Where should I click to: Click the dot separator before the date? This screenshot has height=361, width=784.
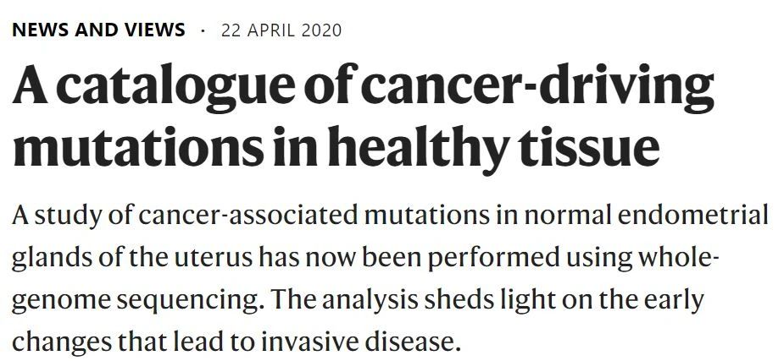(203, 31)
